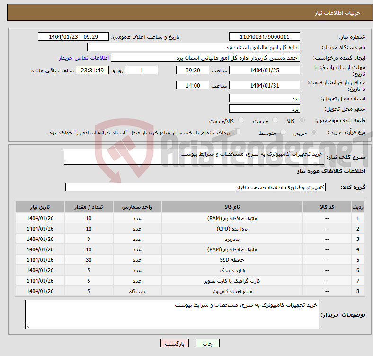The image size is (373, 356).
Task: Click the شرح کلی نیاز text area
Action: 194,157
